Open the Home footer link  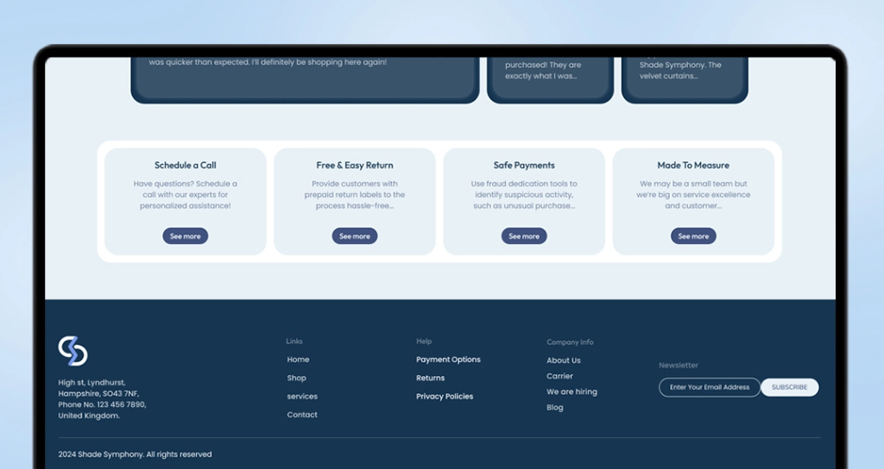click(298, 360)
